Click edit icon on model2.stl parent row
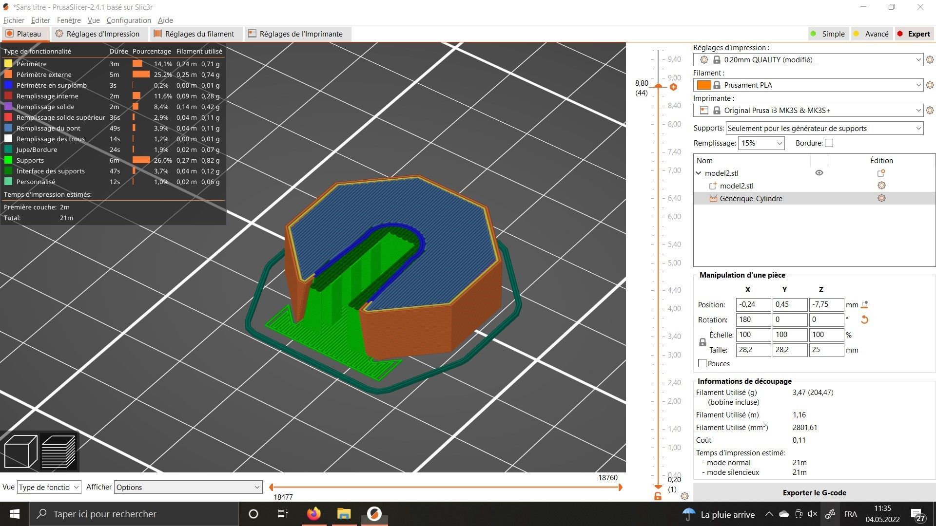The height and width of the screenshot is (526, 936). (881, 173)
